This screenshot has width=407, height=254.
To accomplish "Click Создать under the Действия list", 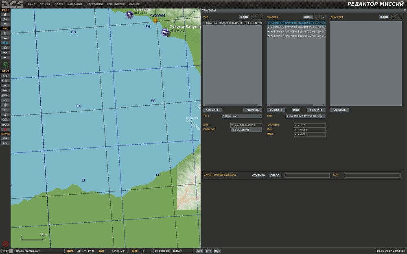I will [339, 110].
